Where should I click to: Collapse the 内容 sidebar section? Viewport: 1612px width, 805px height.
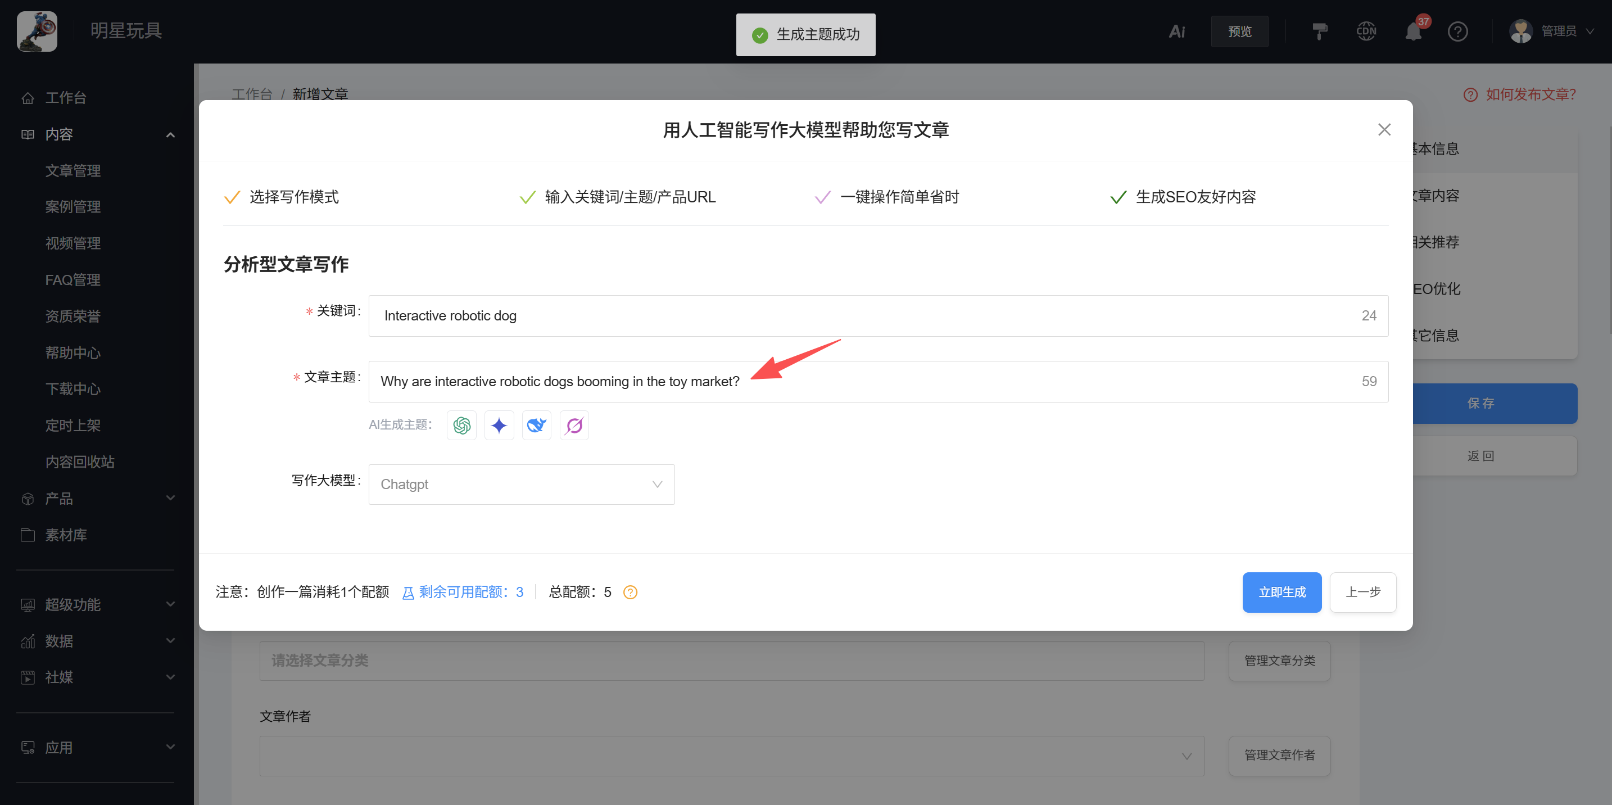[170, 134]
